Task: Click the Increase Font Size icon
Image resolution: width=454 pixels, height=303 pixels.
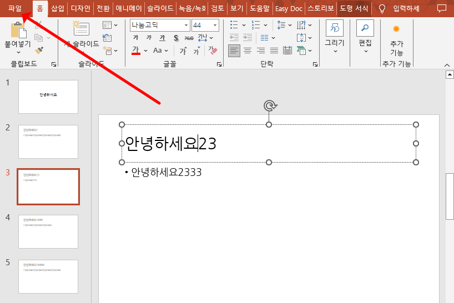Action: (x=183, y=50)
